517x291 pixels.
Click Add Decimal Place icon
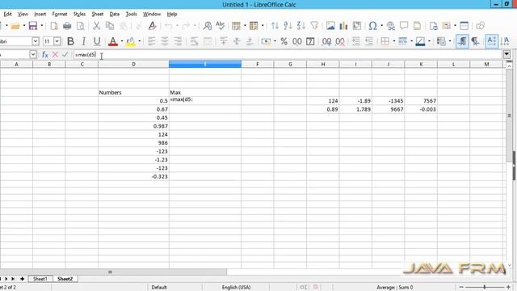(326, 41)
